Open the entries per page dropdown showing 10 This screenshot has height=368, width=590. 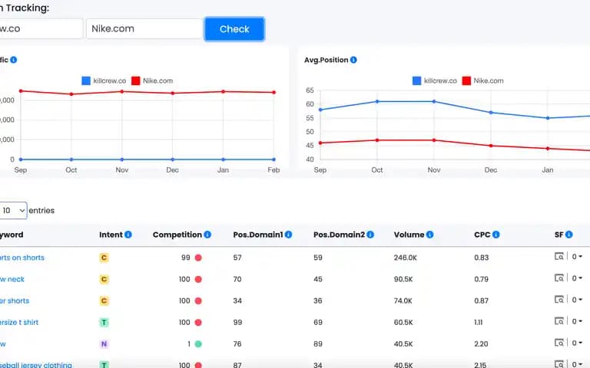coord(13,210)
